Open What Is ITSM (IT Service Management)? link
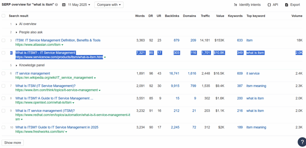Image resolution: width=306 pixels, height=148 pixels. 45,86
